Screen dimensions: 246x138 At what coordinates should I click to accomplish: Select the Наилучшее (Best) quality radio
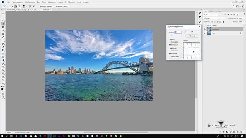point(170,56)
